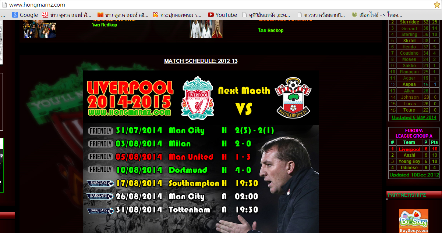Open the ตรวจรางวัลสลากกิ bookmark
Screen dimensions: 442x233
pyautogui.click(x=321, y=15)
